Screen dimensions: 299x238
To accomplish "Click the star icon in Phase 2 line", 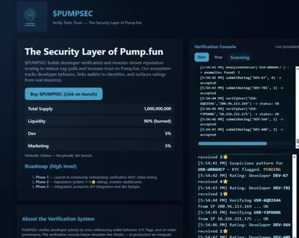I will tap(93, 182).
